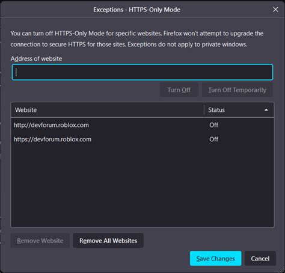
Task: Click the Turn Off Temporarily button
Action: (237, 90)
